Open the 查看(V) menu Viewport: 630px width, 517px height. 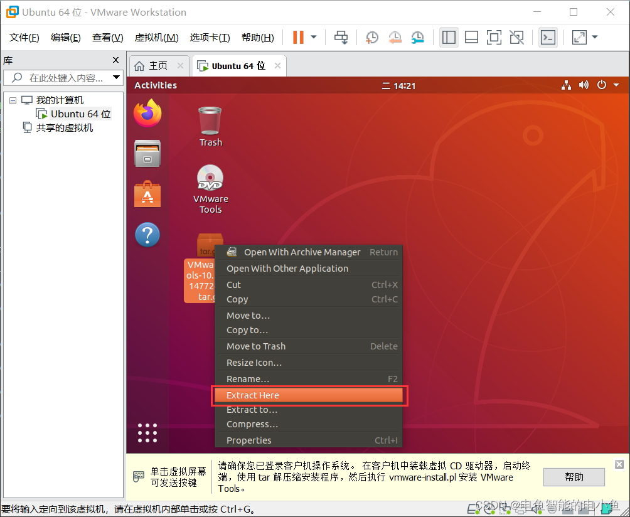[108, 38]
